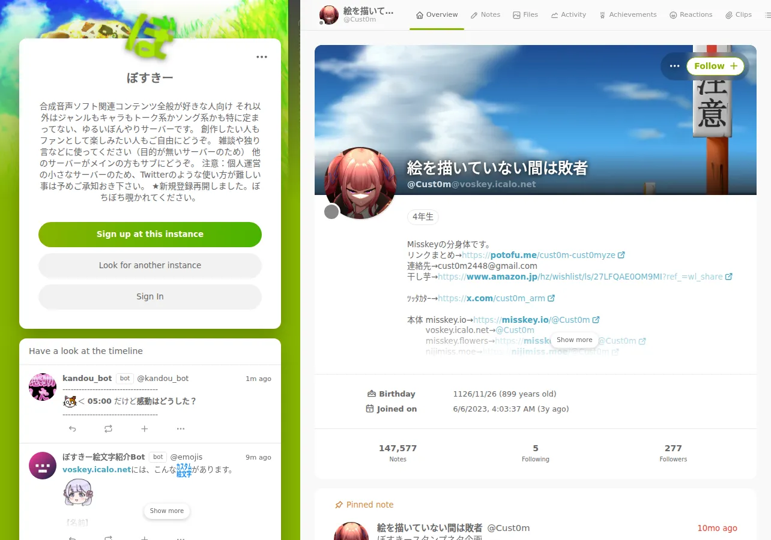
Task: Open ぼすきー絵文字紹介Bot's avatar
Action: [x=43, y=466]
